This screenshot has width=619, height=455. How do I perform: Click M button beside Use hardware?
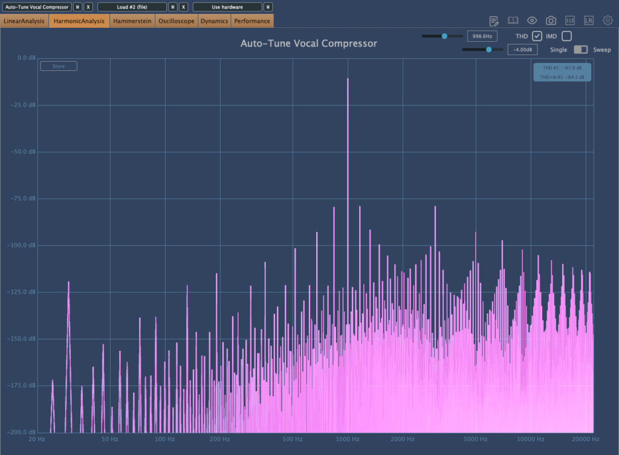tap(268, 7)
